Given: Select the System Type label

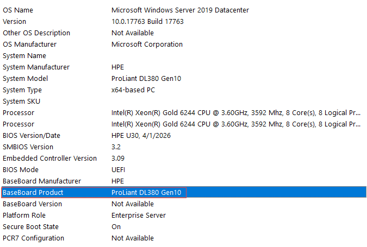Looking at the screenshot, I should coord(22,90).
